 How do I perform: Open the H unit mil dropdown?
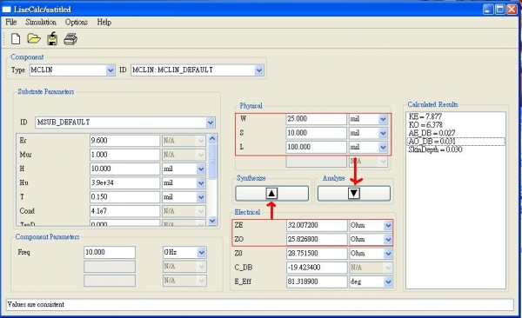(x=201, y=169)
